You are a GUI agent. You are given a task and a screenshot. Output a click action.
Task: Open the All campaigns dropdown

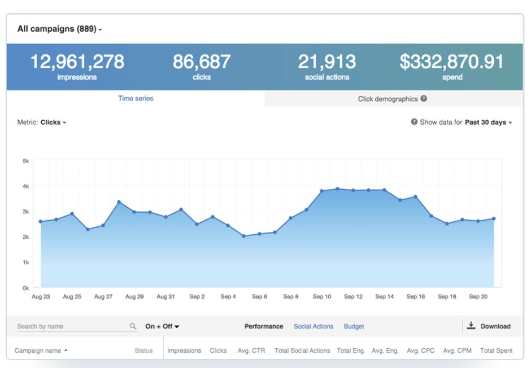[x=59, y=29]
